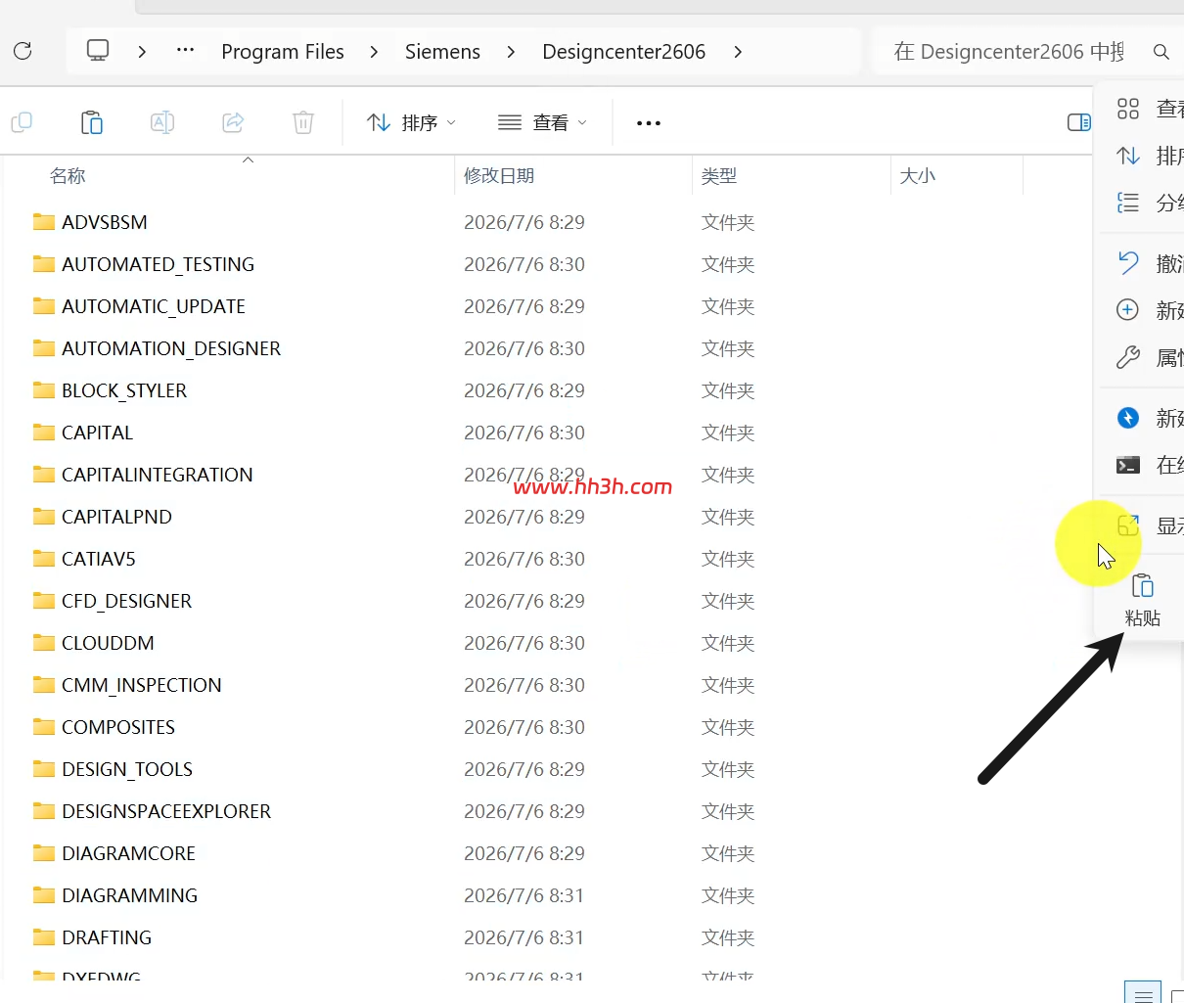
Task: Open the sort arrows entry in context menu
Action: (1148, 156)
